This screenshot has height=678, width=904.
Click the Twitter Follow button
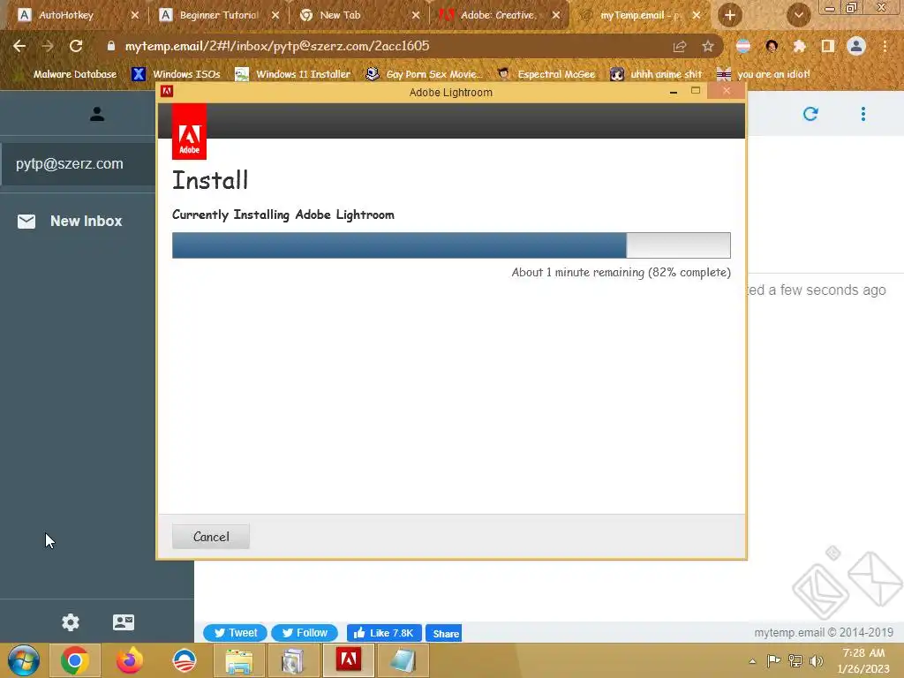pyautogui.click(x=305, y=633)
